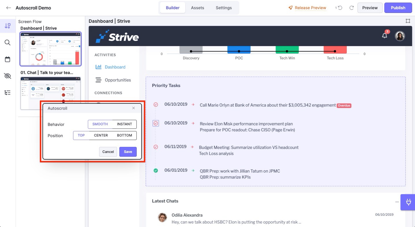This screenshot has width=415, height=227.
Task: Open the checklist tree icon in sidebar
Action: pyautogui.click(x=8, y=93)
